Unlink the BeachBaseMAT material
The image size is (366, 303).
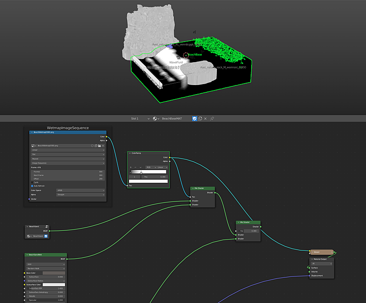[206, 119]
